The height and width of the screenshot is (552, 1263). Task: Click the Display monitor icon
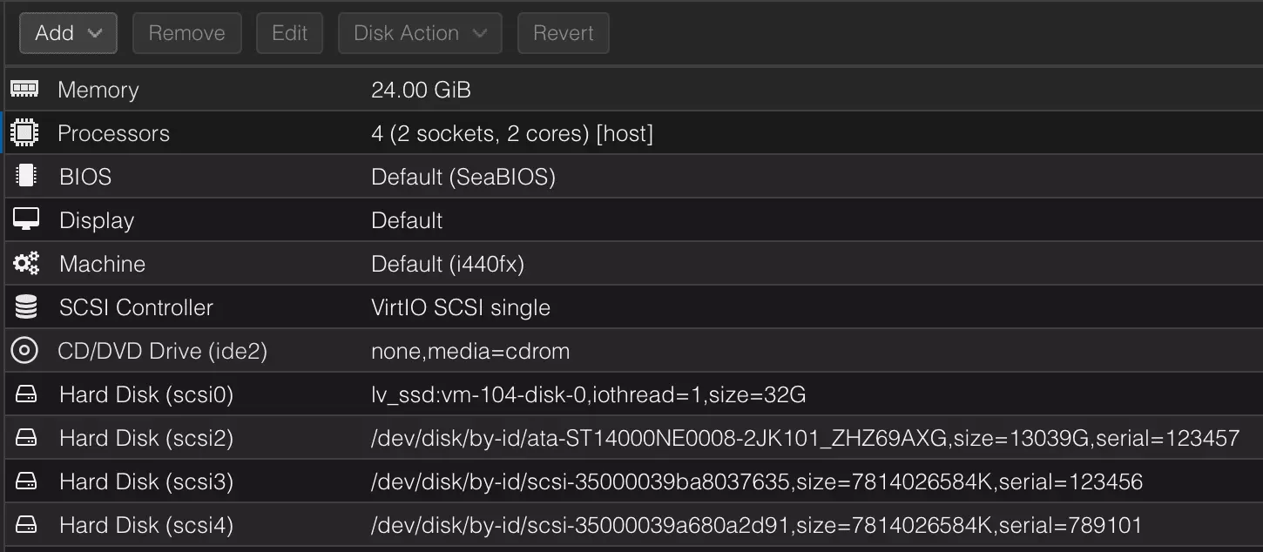click(25, 220)
